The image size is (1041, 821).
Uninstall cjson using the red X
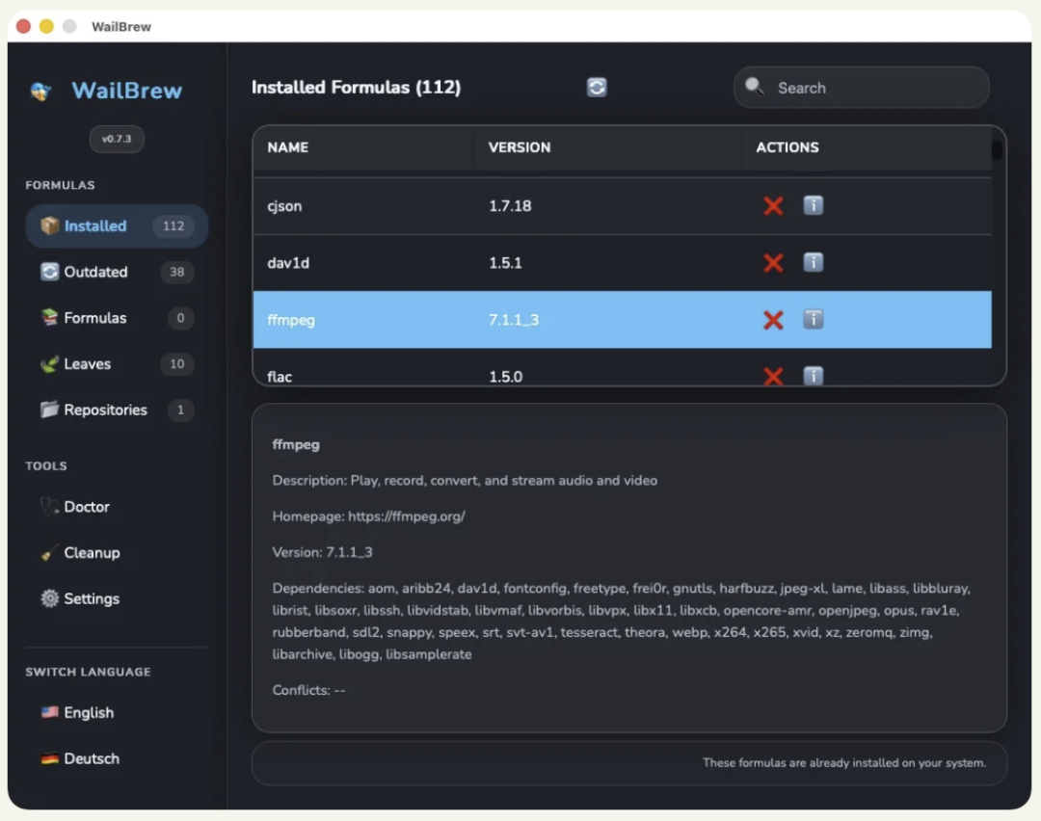773,206
